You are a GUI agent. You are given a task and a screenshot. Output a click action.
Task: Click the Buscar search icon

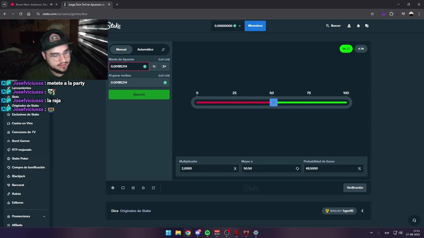[x=328, y=26]
